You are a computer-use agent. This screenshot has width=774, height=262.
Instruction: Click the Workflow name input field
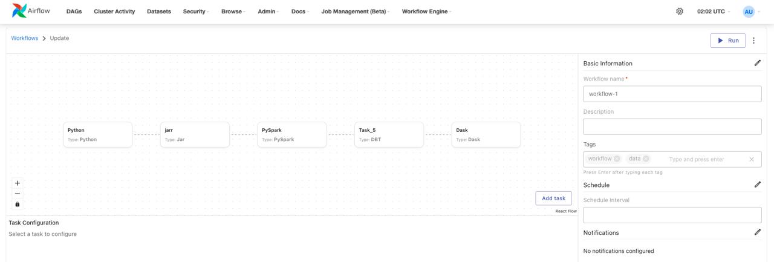coord(672,94)
